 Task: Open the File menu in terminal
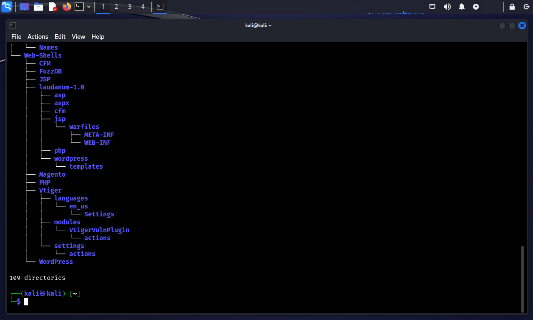[16, 37]
